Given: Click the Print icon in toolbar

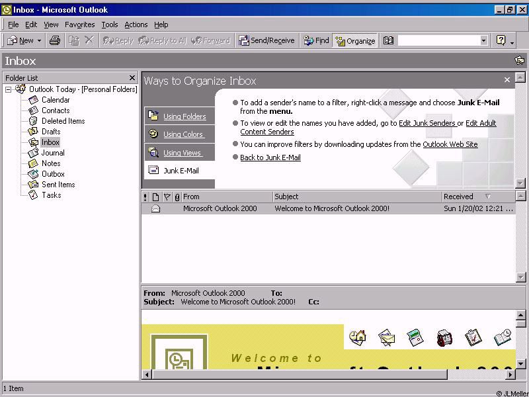Looking at the screenshot, I should tap(55, 40).
